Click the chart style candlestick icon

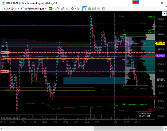click(x=51, y=9)
